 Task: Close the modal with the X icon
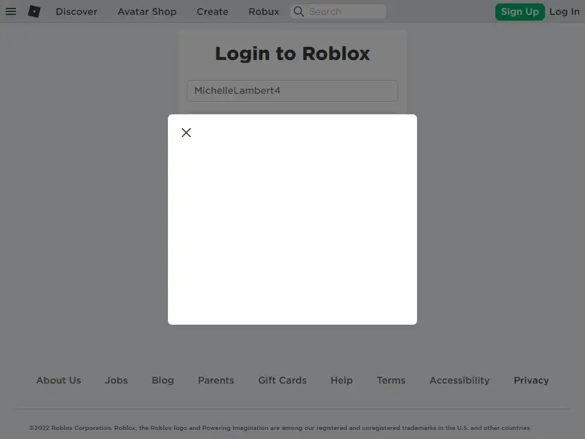[186, 133]
